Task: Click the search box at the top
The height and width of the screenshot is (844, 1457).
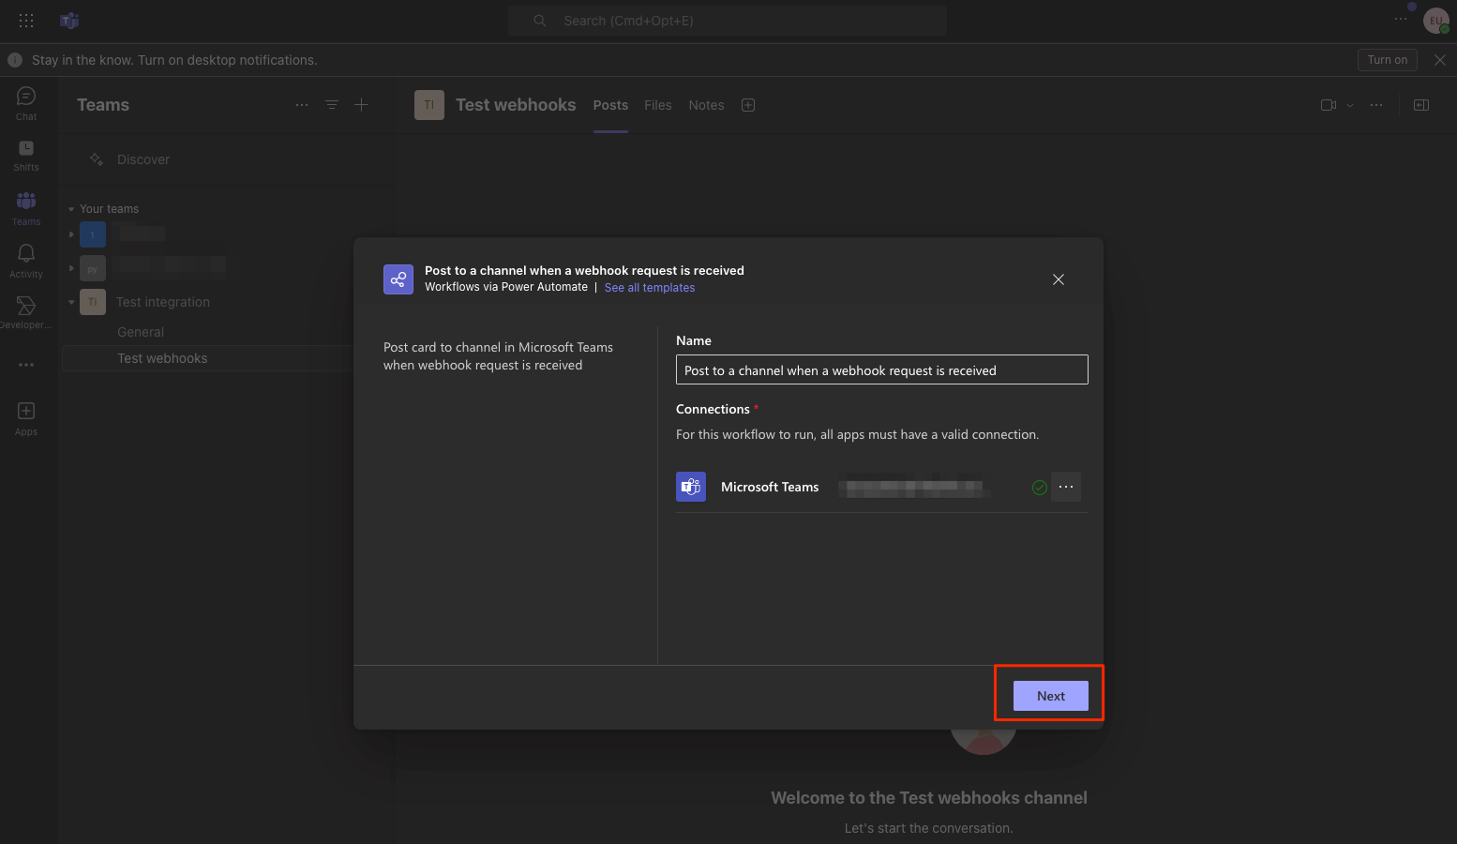Action: pos(728,21)
